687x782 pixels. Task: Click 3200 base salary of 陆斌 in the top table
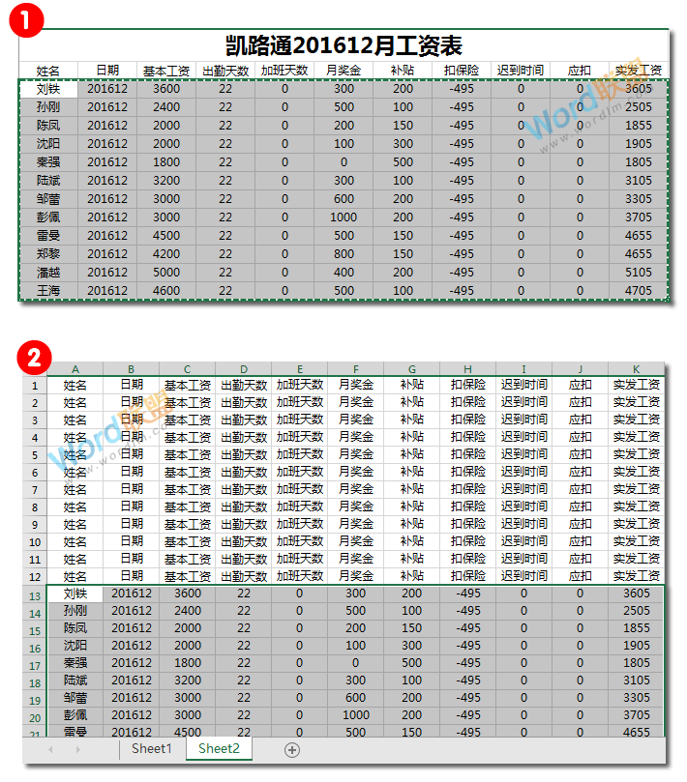click(x=166, y=181)
